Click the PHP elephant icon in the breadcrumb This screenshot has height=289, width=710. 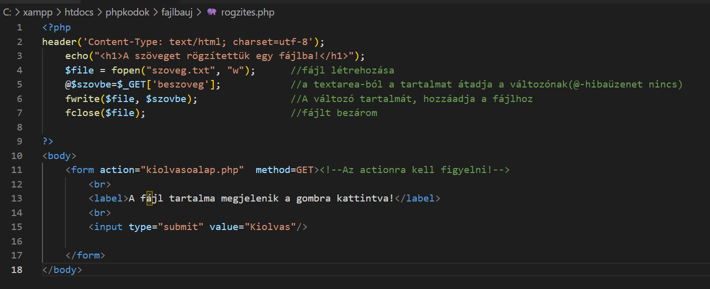pyautogui.click(x=212, y=12)
